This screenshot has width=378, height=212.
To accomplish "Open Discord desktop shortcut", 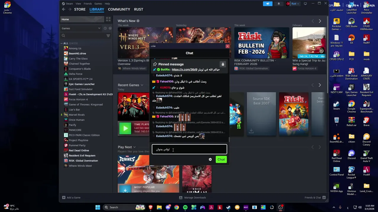I will coord(351,155).
